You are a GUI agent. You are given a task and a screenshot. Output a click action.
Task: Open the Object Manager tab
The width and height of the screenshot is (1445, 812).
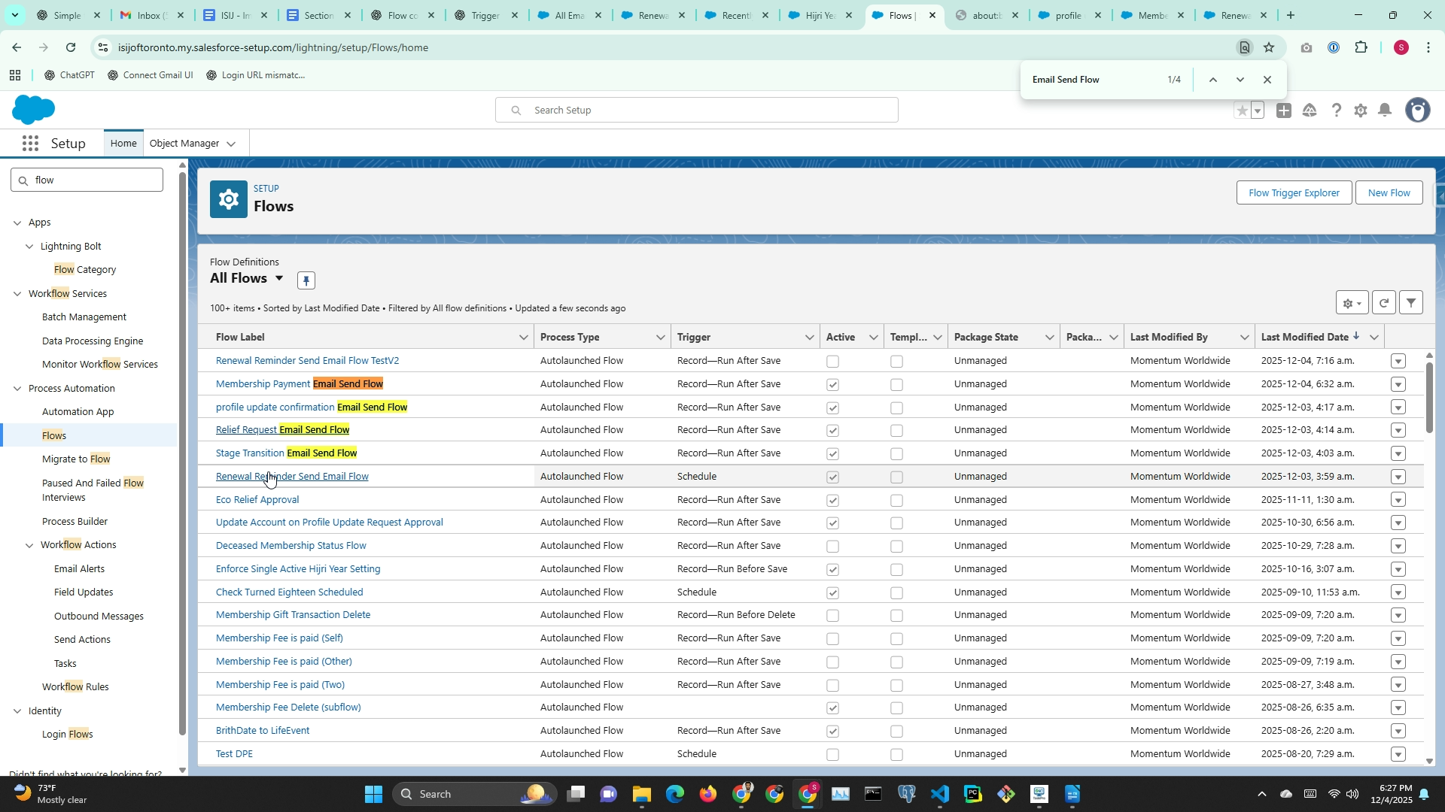point(184,144)
